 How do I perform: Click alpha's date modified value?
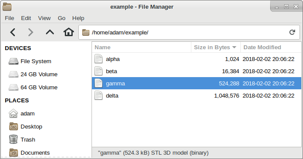tap(268, 59)
